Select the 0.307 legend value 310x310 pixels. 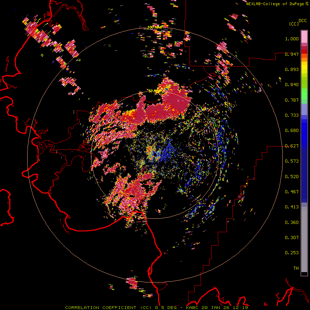tap(292, 238)
